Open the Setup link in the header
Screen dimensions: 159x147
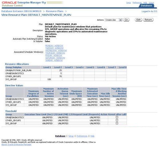pos(129,3)
